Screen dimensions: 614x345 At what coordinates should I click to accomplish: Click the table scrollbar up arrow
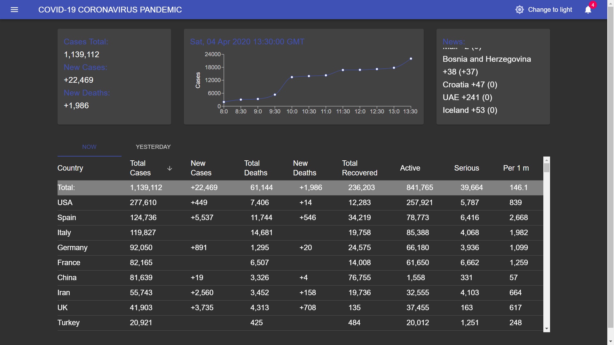coord(547,160)
